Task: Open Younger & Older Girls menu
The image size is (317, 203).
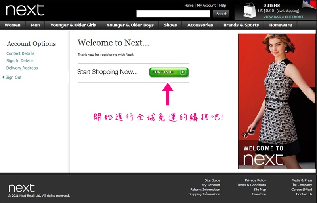Action: [73, 25]
